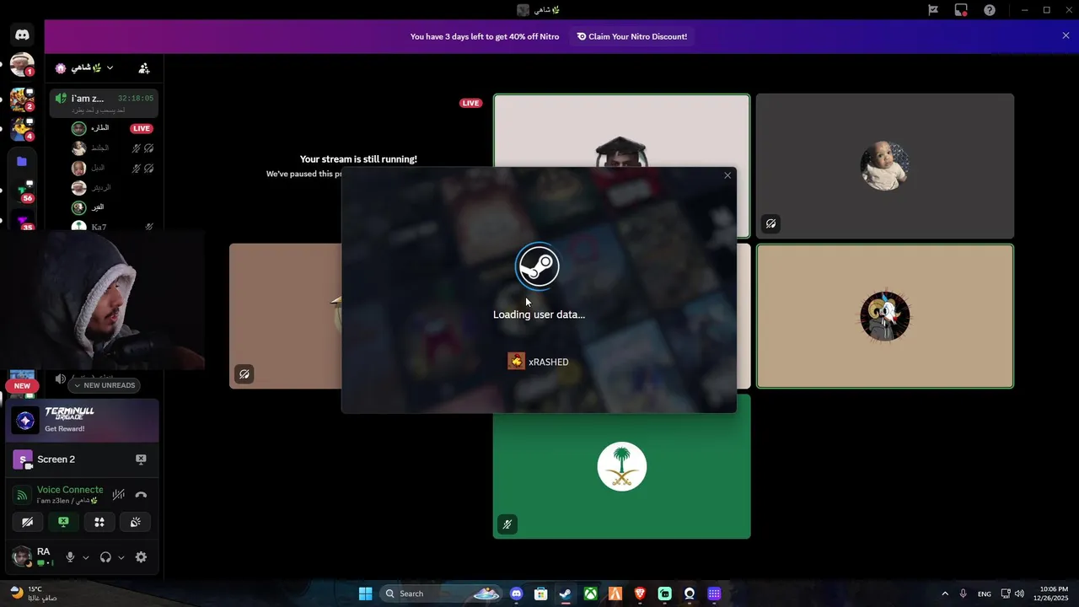Mute microphone in user panel

pos(71,557)
